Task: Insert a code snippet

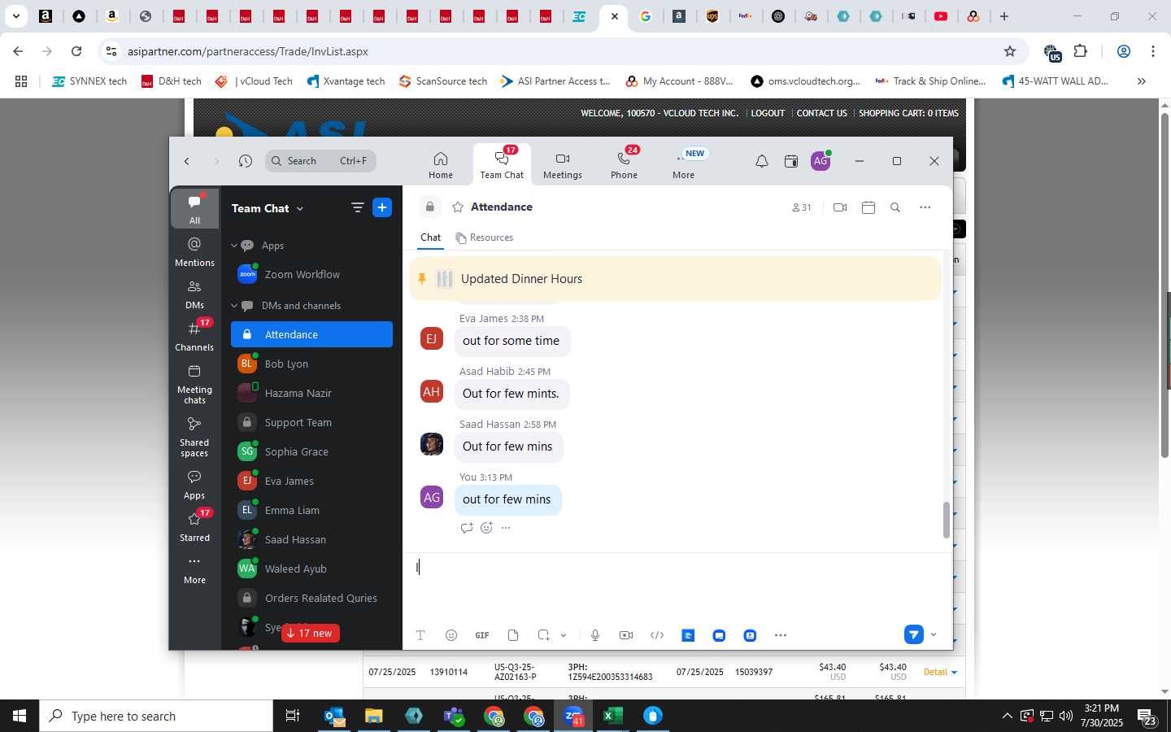Action: click(x=657, y=635)
